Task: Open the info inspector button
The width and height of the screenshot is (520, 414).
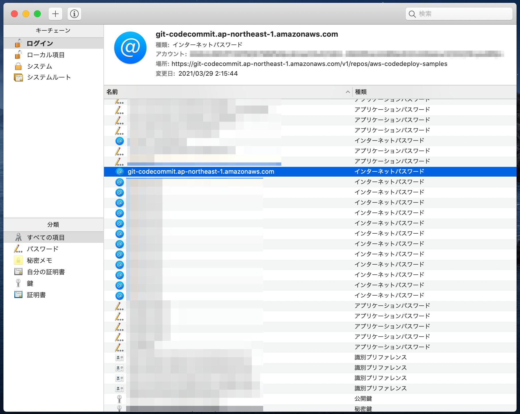Action: (74, 14)
